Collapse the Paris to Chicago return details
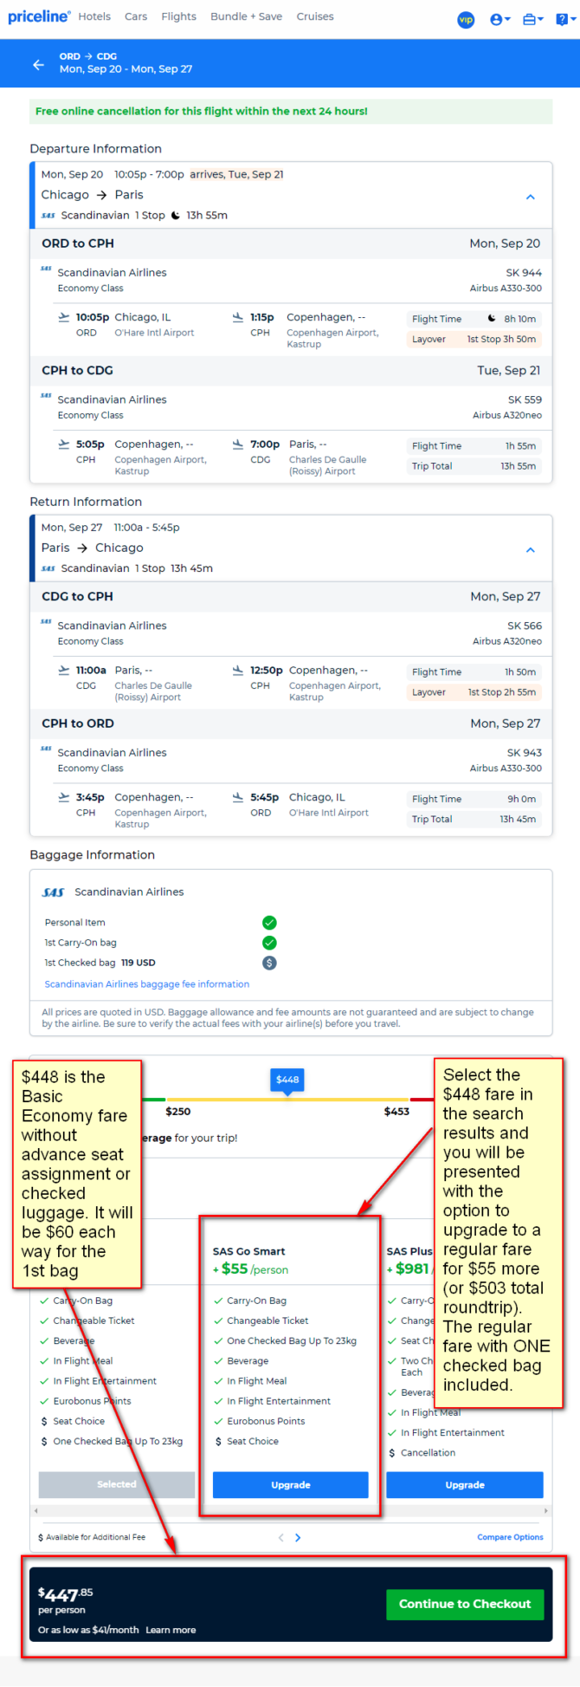This screenshot has height=1687, width=580. tap(531, 549)
